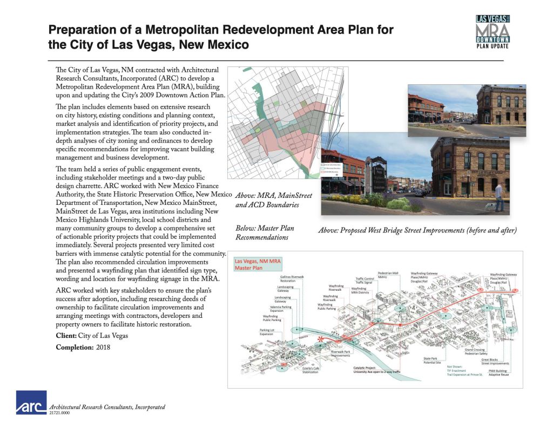Select the teal highlight near Valencia Parking Expansion
553x427 pixels.
click(x=292, y=343)
